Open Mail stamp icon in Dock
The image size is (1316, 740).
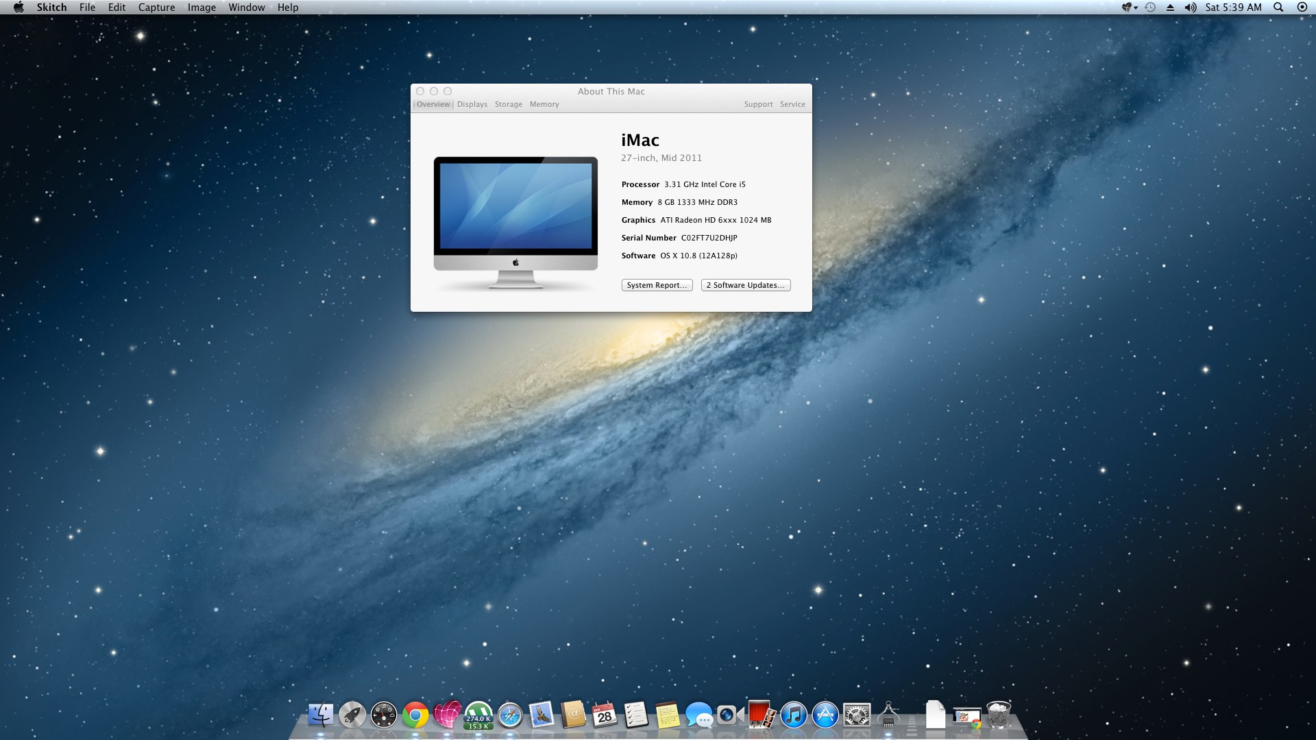click(541, 715)
